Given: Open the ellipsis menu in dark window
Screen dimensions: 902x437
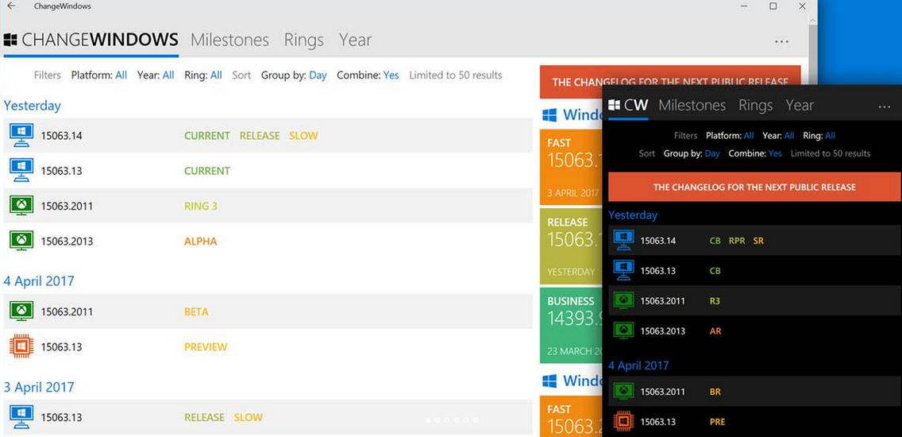Looking at the screenshot, I should pos(885,107).
